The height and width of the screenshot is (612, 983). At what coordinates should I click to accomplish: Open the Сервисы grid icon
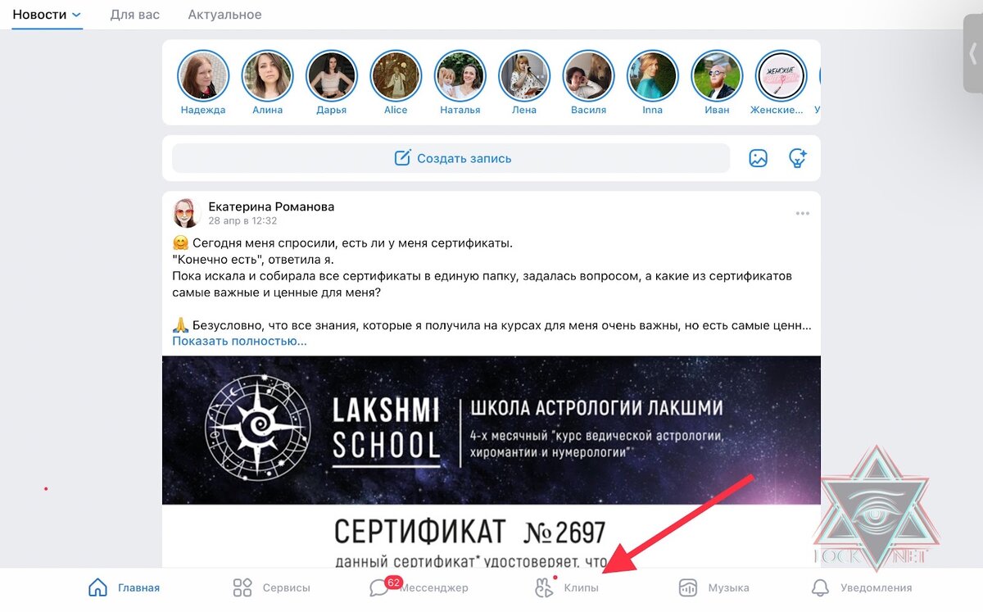coord(242,587)
